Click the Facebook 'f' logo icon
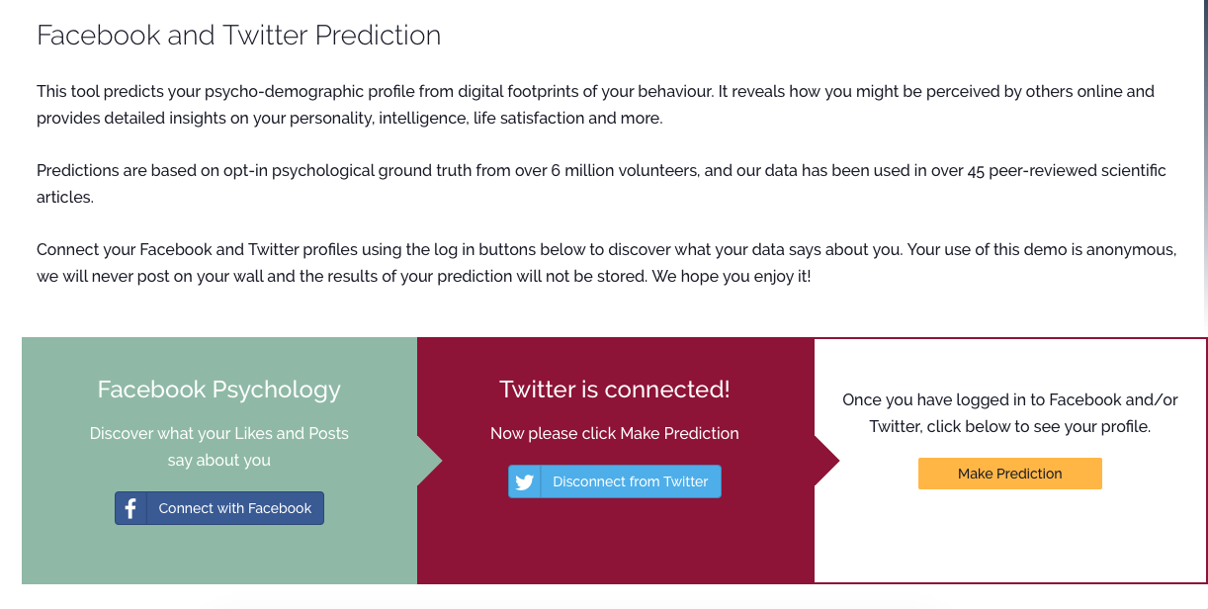The image size is (1208, 609). (x=130, y=508)
